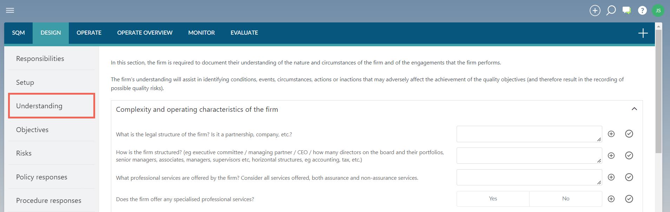Click the firm structure text field
670x212 pixels.
529,156
